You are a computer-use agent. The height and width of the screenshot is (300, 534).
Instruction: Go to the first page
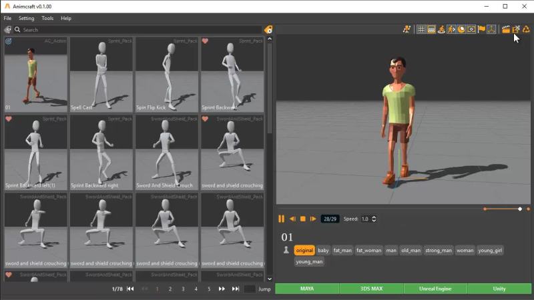(x=130, y=289)
